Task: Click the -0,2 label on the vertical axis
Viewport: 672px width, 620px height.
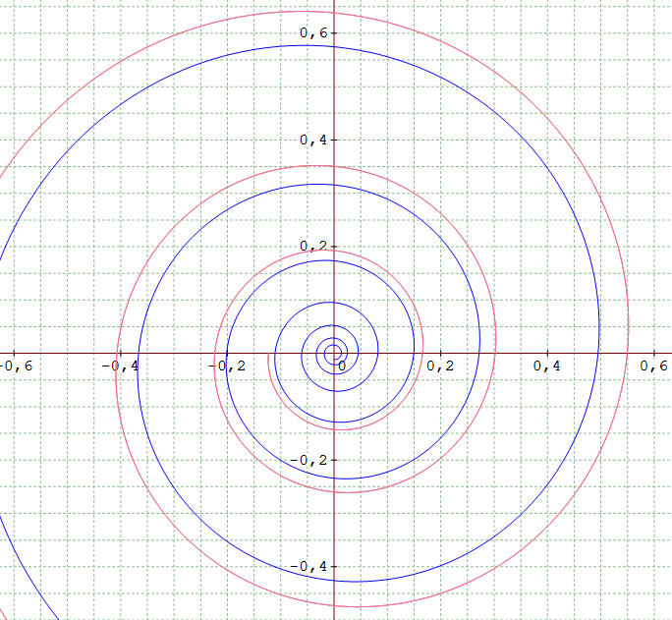Action: click(308, 460)
